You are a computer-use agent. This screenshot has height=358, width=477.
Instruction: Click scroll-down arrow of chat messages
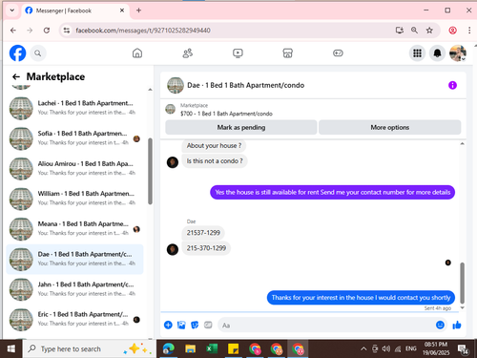pyautogui.click(x=462, y=307)
